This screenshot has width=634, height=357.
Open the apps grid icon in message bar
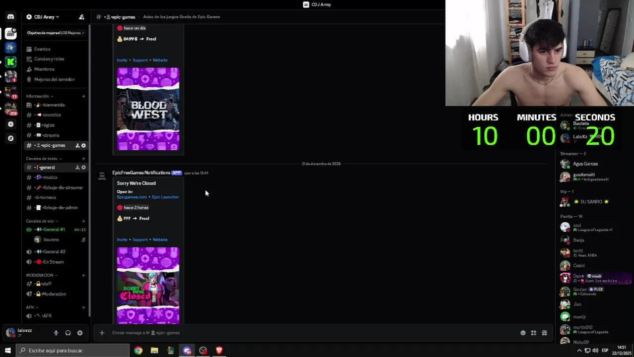coord(533,333)
